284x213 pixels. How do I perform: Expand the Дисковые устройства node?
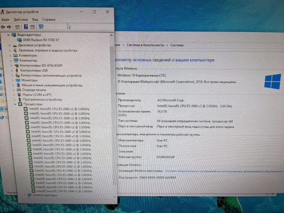[x=10, y=45]
